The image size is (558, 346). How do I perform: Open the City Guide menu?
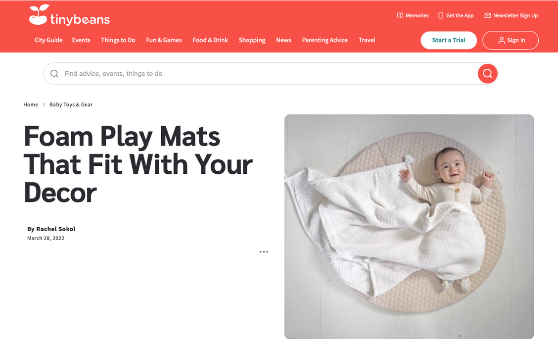tap(48, 40)
